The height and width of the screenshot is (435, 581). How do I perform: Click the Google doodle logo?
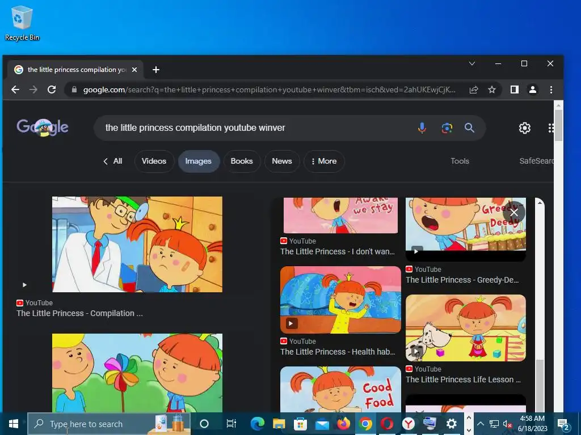42,127
